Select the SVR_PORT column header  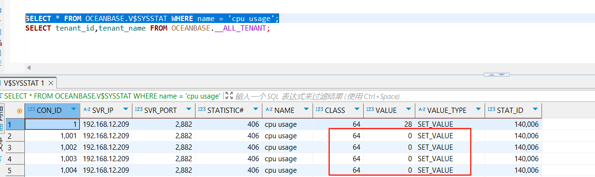163,110
